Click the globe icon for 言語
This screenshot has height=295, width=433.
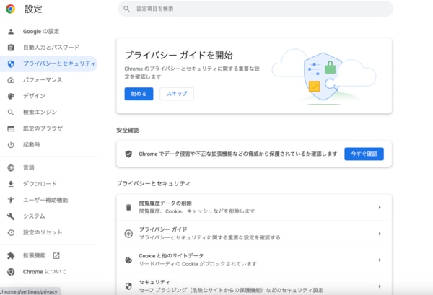[11, 168]
